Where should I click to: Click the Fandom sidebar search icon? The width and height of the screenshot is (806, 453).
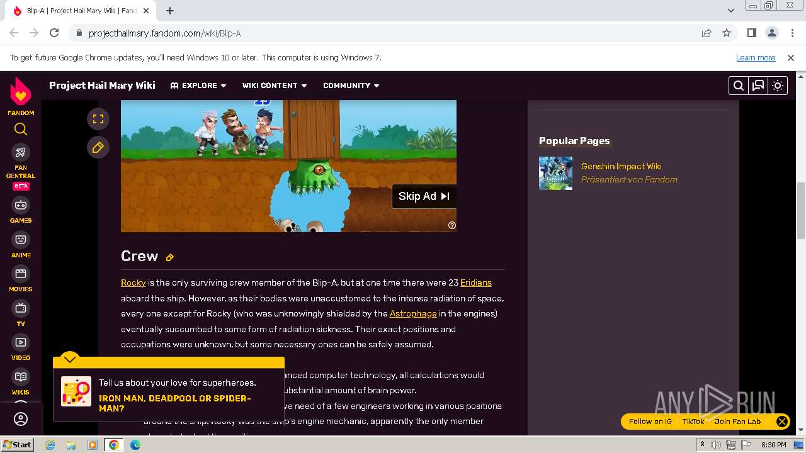tap(21, 130)
